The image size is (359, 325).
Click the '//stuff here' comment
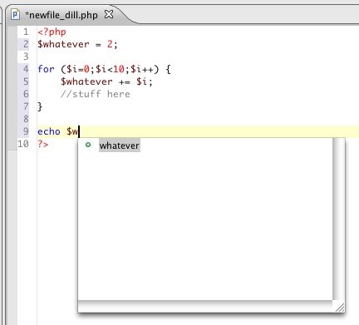click(96, 94)
